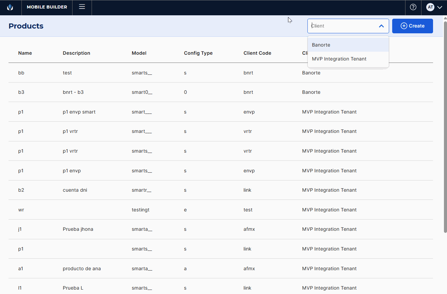447x294 pixels.
Task: Sort by the Name column header
Action: (25, 53)
